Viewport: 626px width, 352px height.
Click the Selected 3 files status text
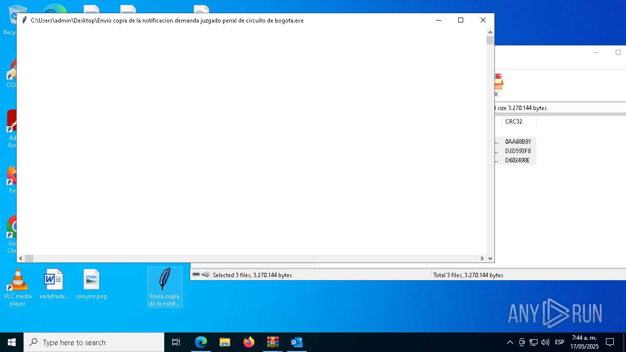pos(252,275)
